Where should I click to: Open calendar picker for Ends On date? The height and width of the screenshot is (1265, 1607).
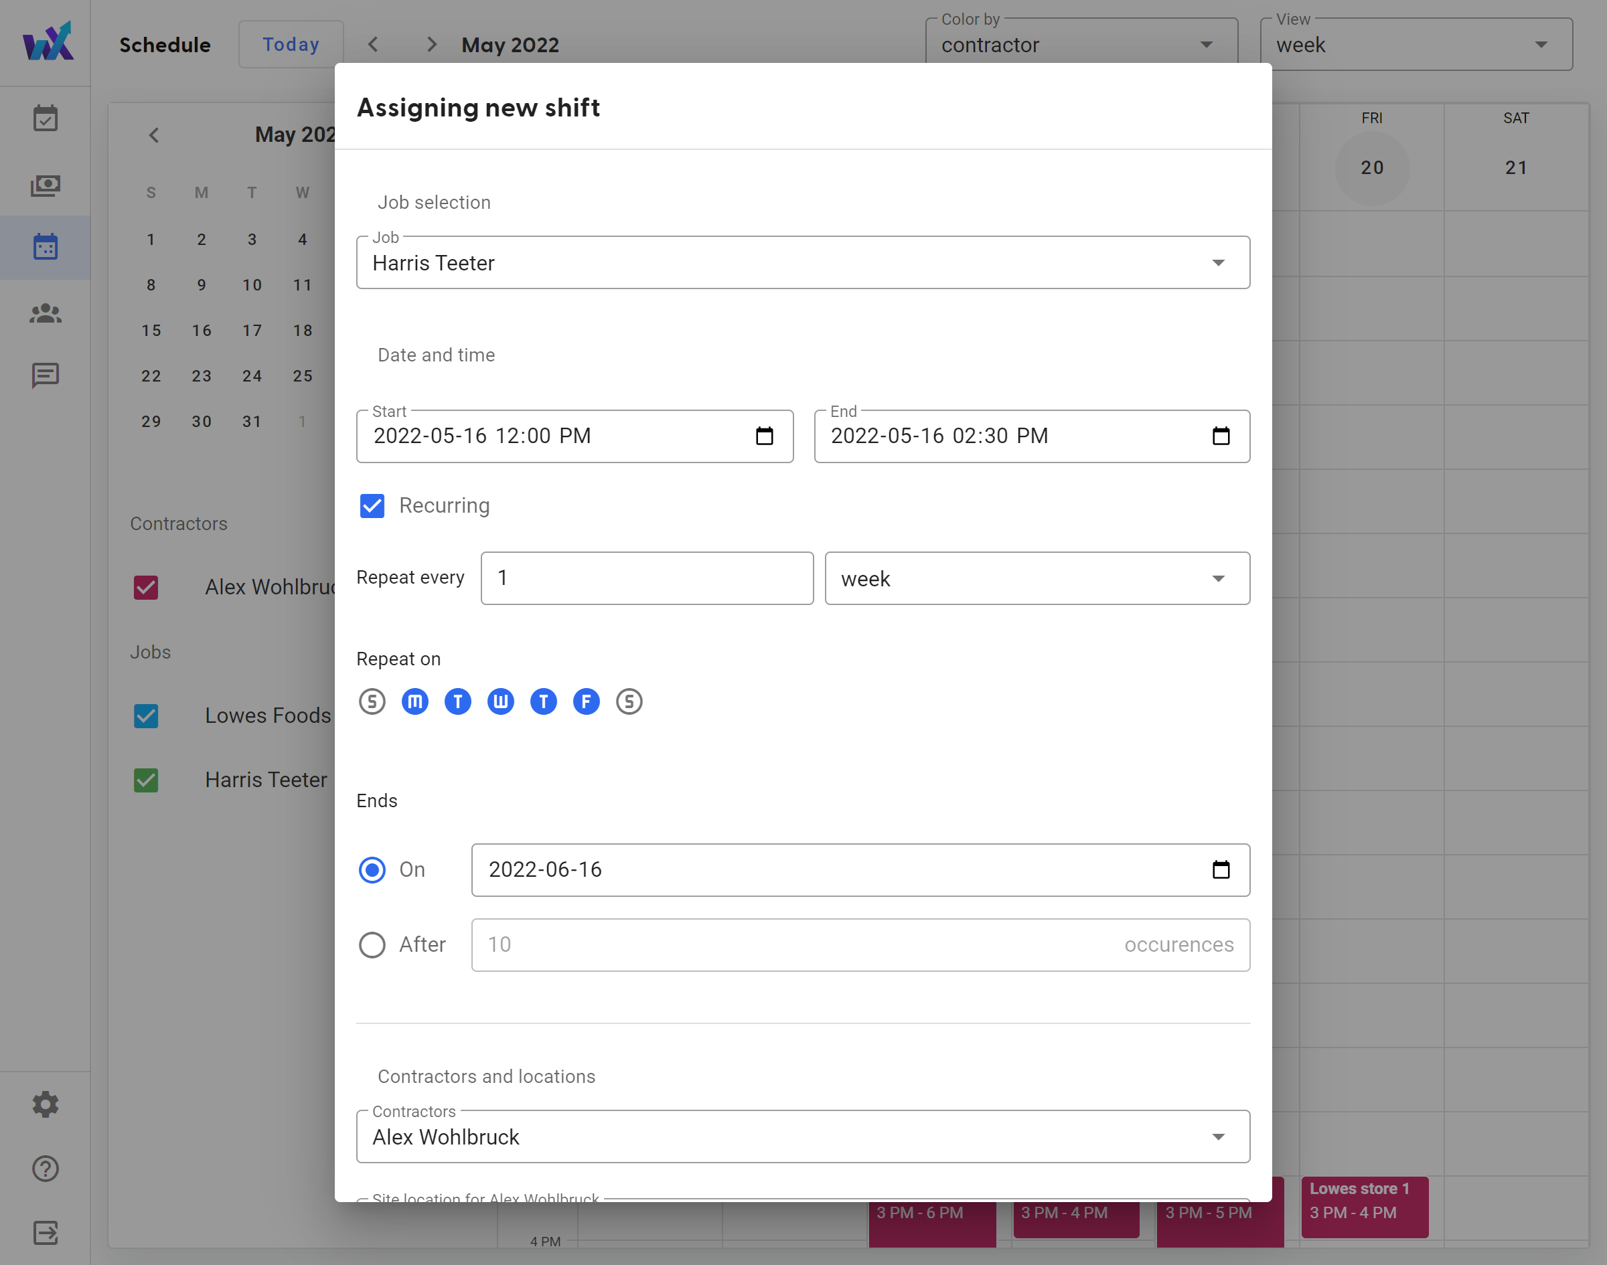point(1220,869)
